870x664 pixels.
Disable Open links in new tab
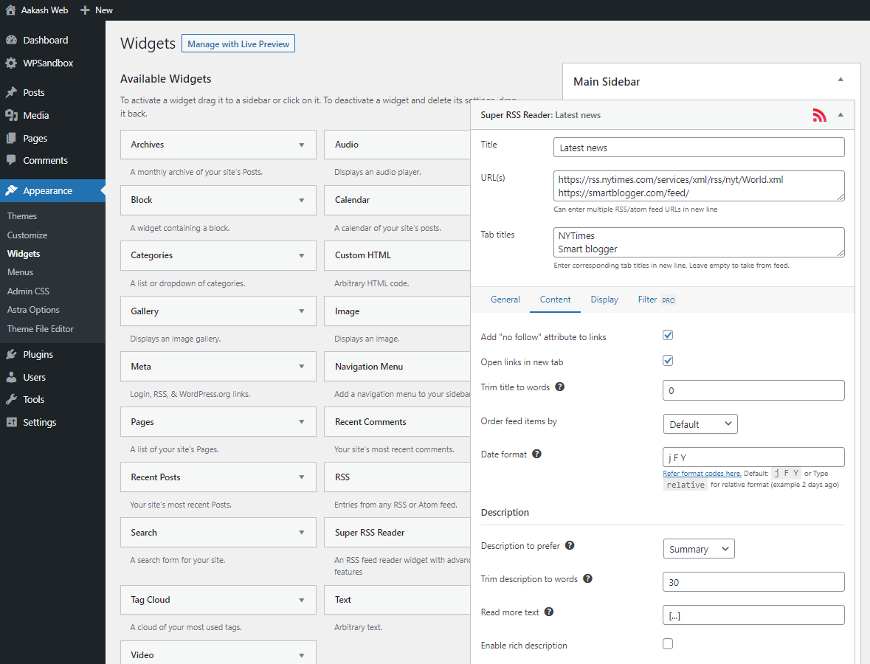[668, 360]
